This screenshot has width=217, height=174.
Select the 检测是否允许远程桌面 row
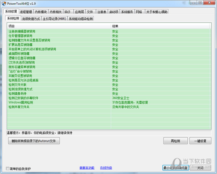click(x=109, y=80)
